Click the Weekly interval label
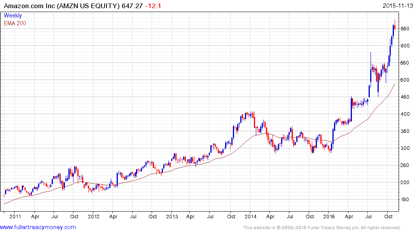 (13, 16)
